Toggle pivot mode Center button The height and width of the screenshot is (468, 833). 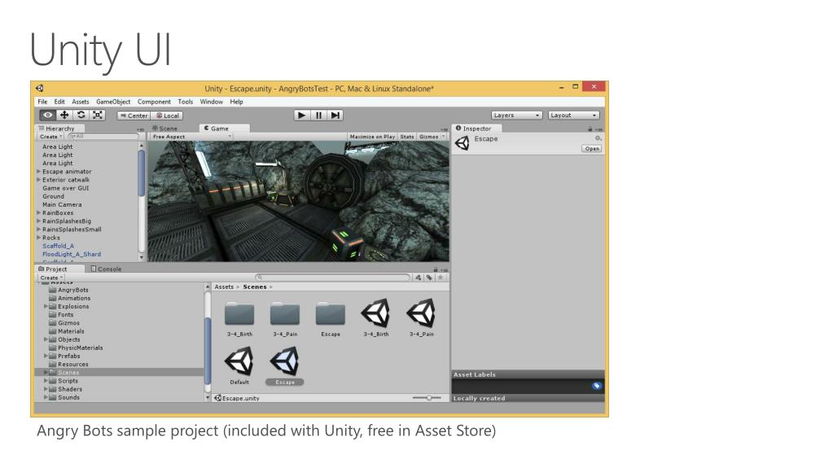[134, 116]
